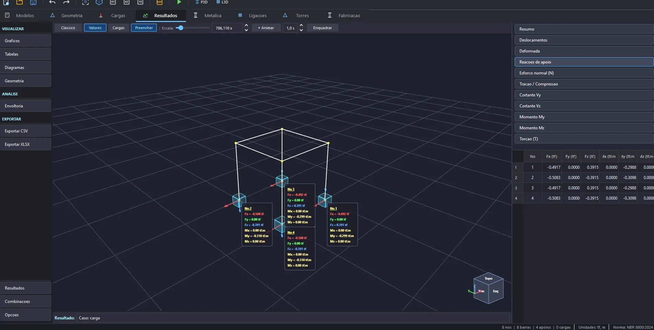Open the Envoltoria analysis
654x330 pixels.
tap(26, 106)
